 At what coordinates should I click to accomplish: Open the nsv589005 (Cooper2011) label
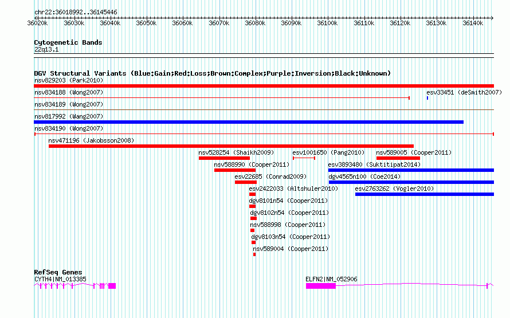[x=414, y=152]
